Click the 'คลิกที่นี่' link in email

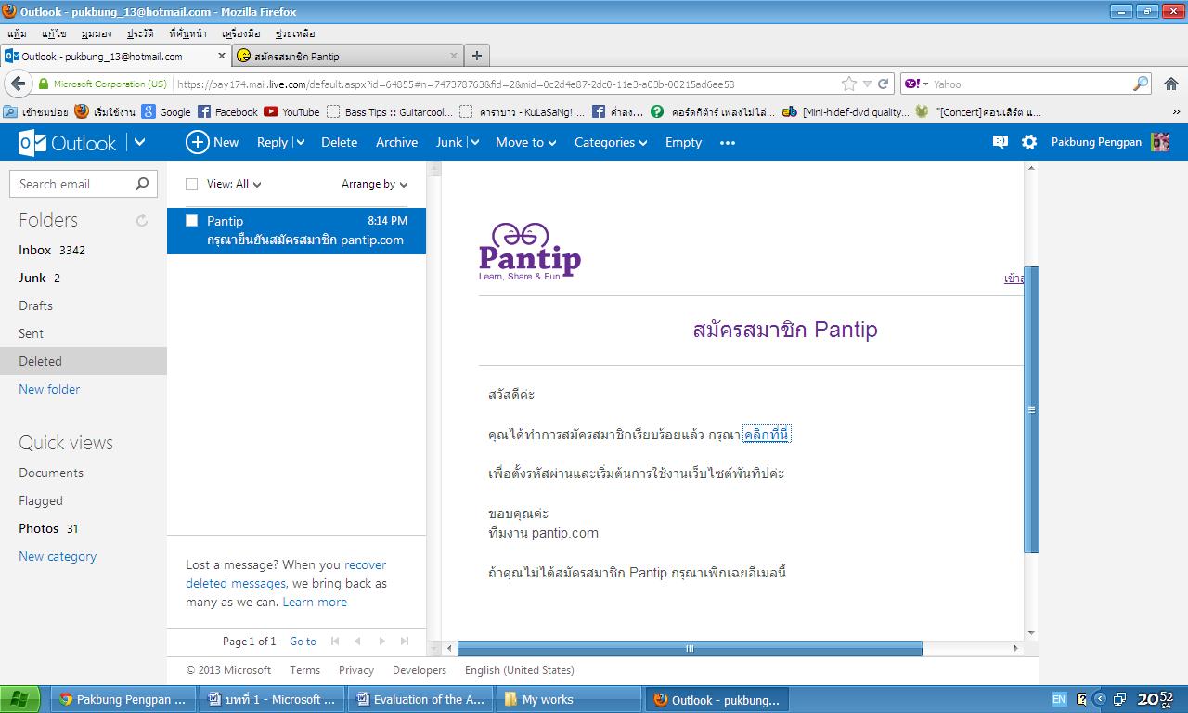[767, 434]
